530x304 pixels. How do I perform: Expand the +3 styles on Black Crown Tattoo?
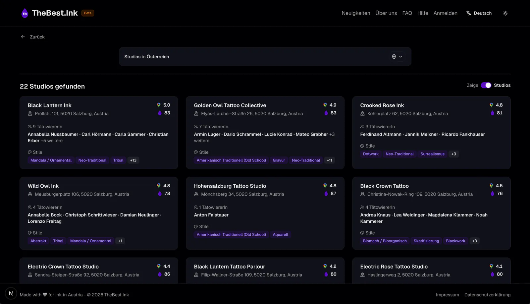[x=474, y=241]
